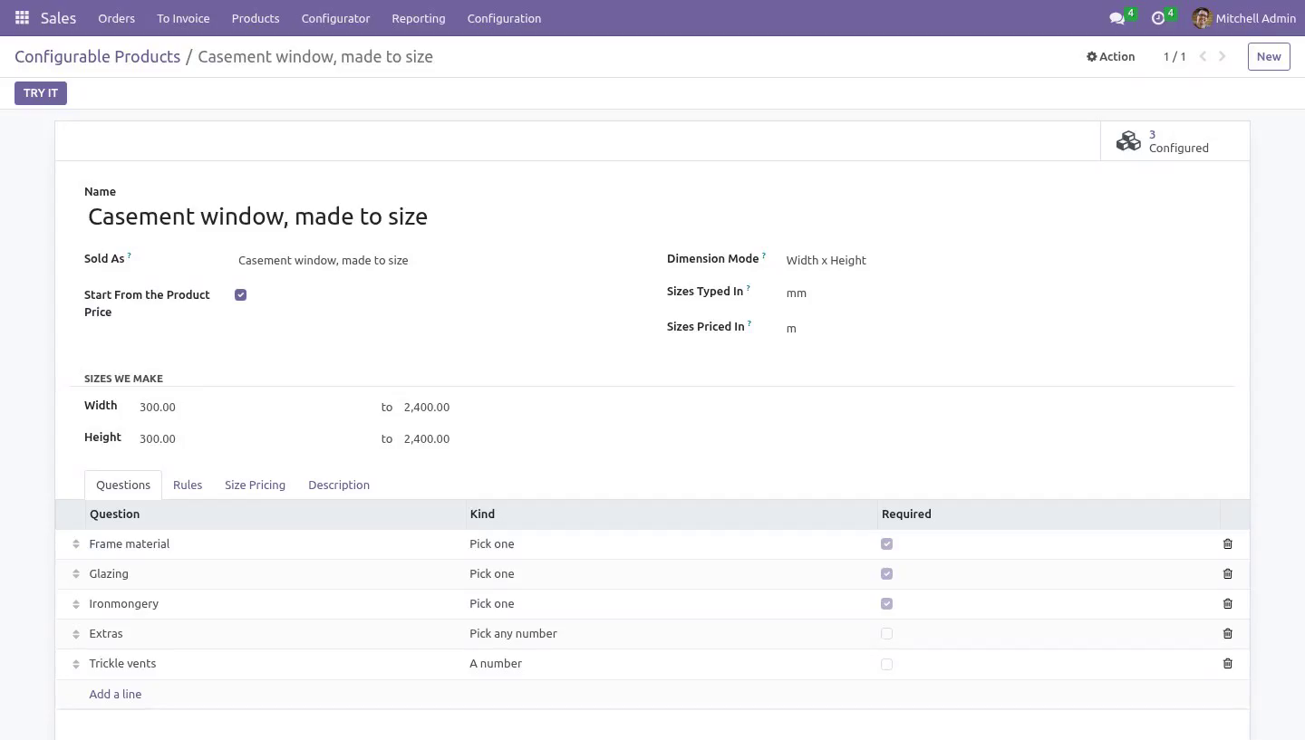
Task: Open the conversations chat icon
Action: point(1116,18)
